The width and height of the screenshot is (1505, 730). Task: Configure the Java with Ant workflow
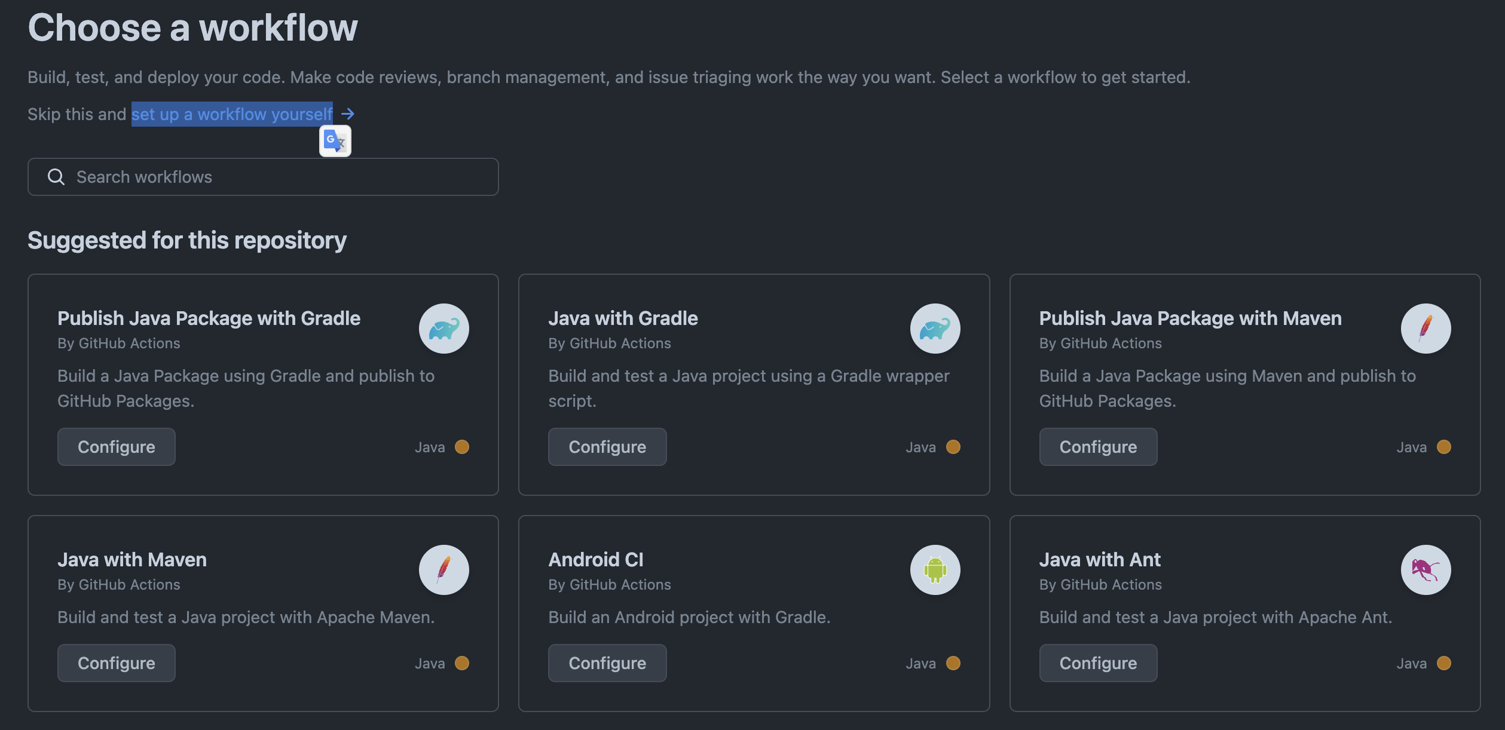(x=1098, y=663)
